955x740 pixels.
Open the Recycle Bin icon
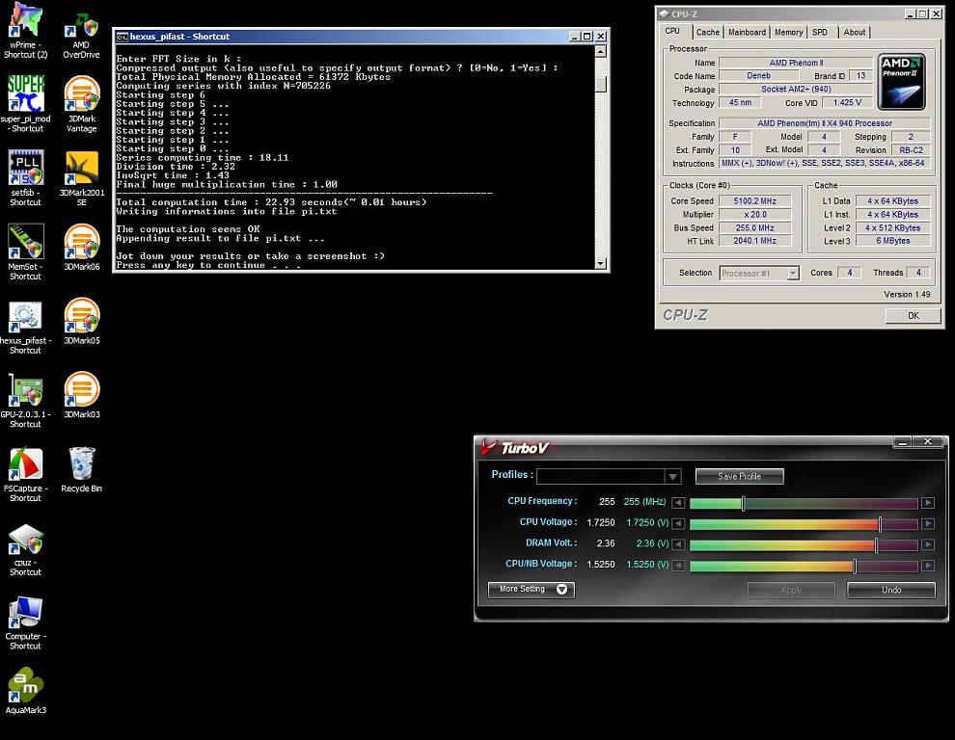pyautogui.click(x=82, y=469)
